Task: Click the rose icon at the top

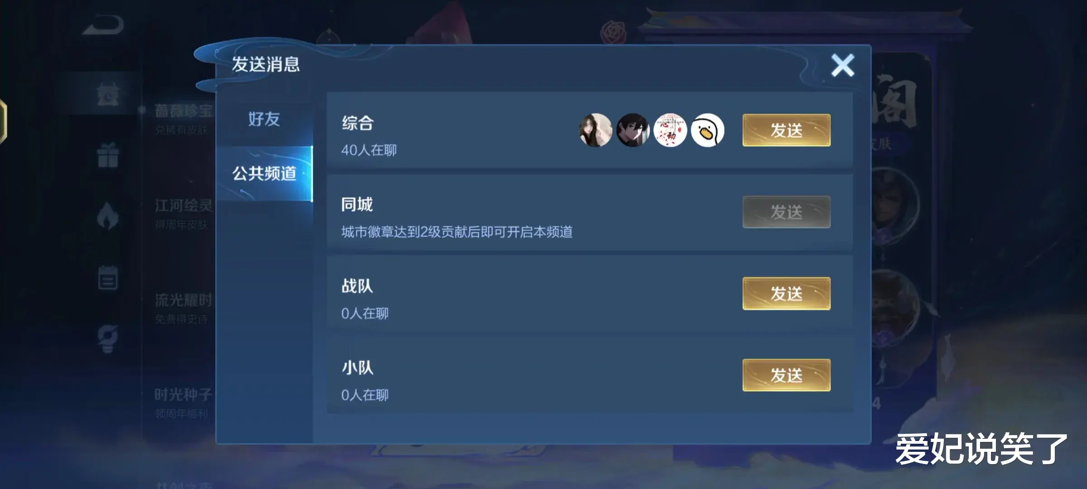Action: coord(613,32)
